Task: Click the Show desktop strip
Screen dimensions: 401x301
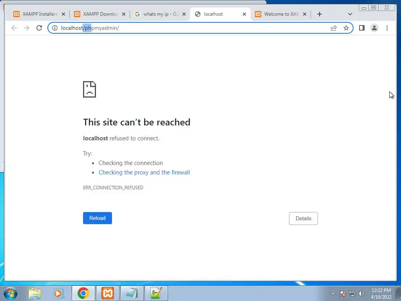Action: coord(398,293)
